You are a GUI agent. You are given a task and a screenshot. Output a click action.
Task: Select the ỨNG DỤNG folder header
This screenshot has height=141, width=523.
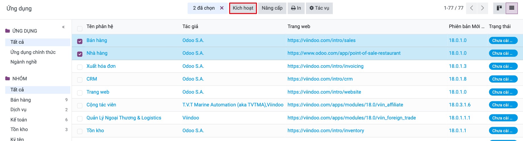point(22,31)
